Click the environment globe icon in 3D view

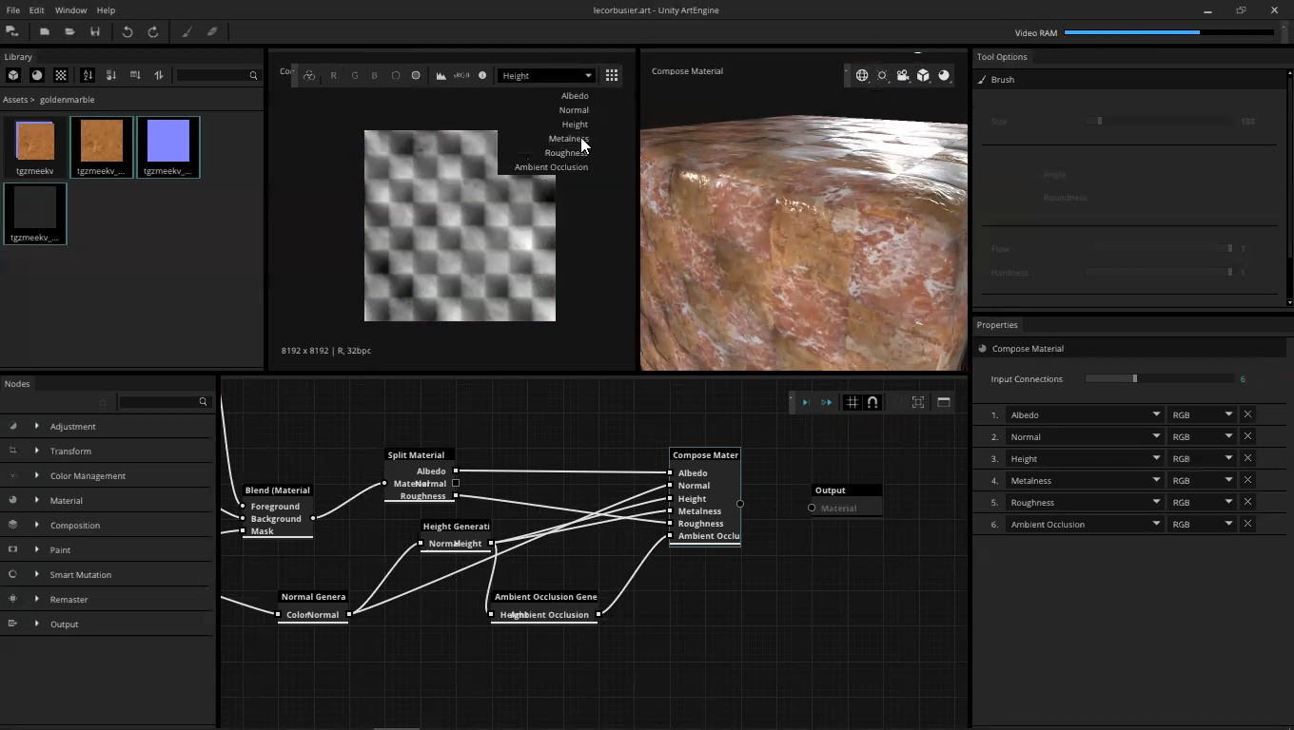[x=862, y=75]
